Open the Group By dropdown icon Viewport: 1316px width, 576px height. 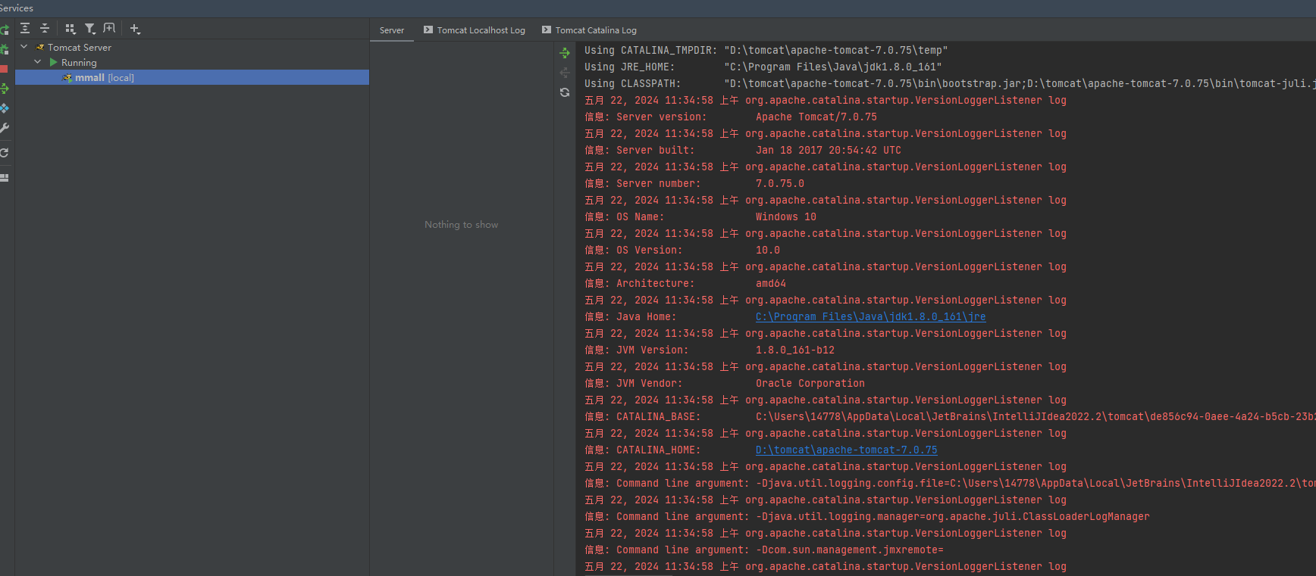pos(70,29)
